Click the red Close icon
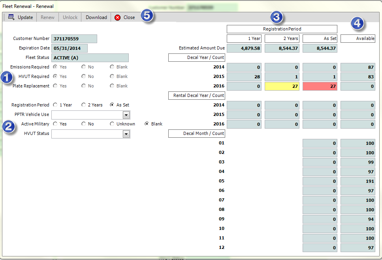The height and width of the screenshot is (260, 382). pos(117,17)
